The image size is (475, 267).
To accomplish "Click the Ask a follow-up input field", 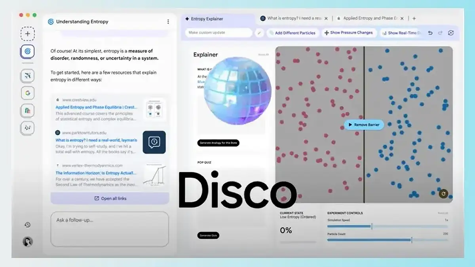I will pyautogui.click(x=110, y=229).
